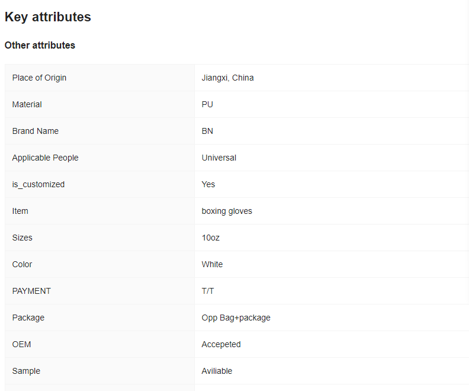Select the 10oz sizes value
Screen dimensions: 469x391
210,238
